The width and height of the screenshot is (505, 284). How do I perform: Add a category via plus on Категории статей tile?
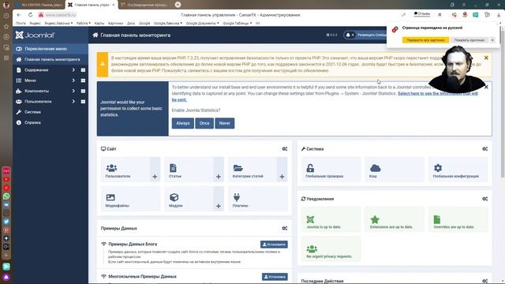coord(282,177)
